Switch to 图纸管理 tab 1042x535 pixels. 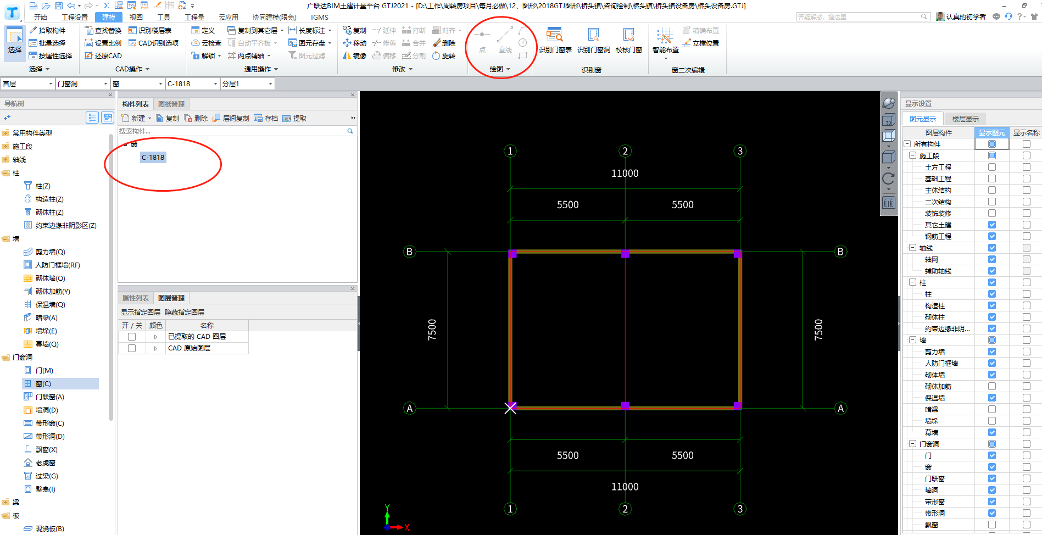(171, 104)
